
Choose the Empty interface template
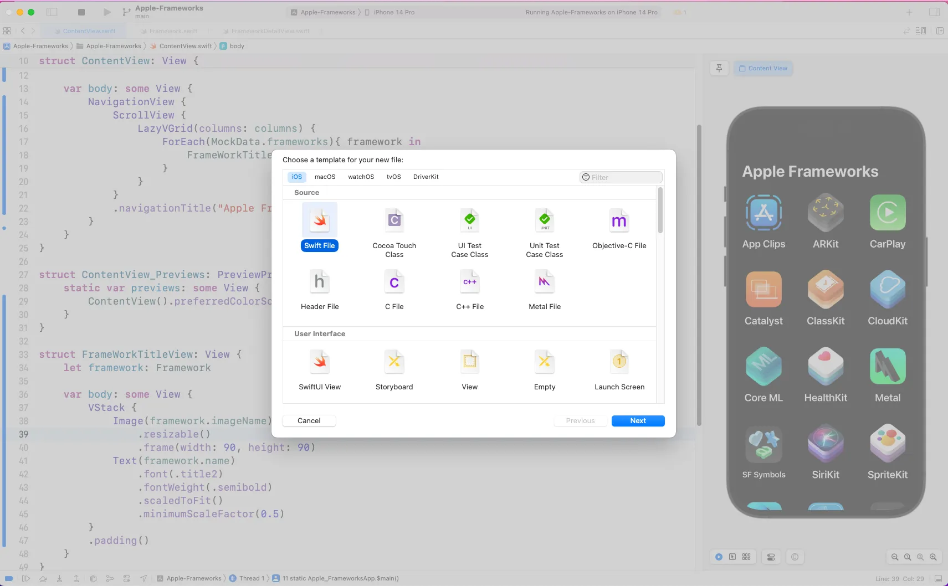544,369
